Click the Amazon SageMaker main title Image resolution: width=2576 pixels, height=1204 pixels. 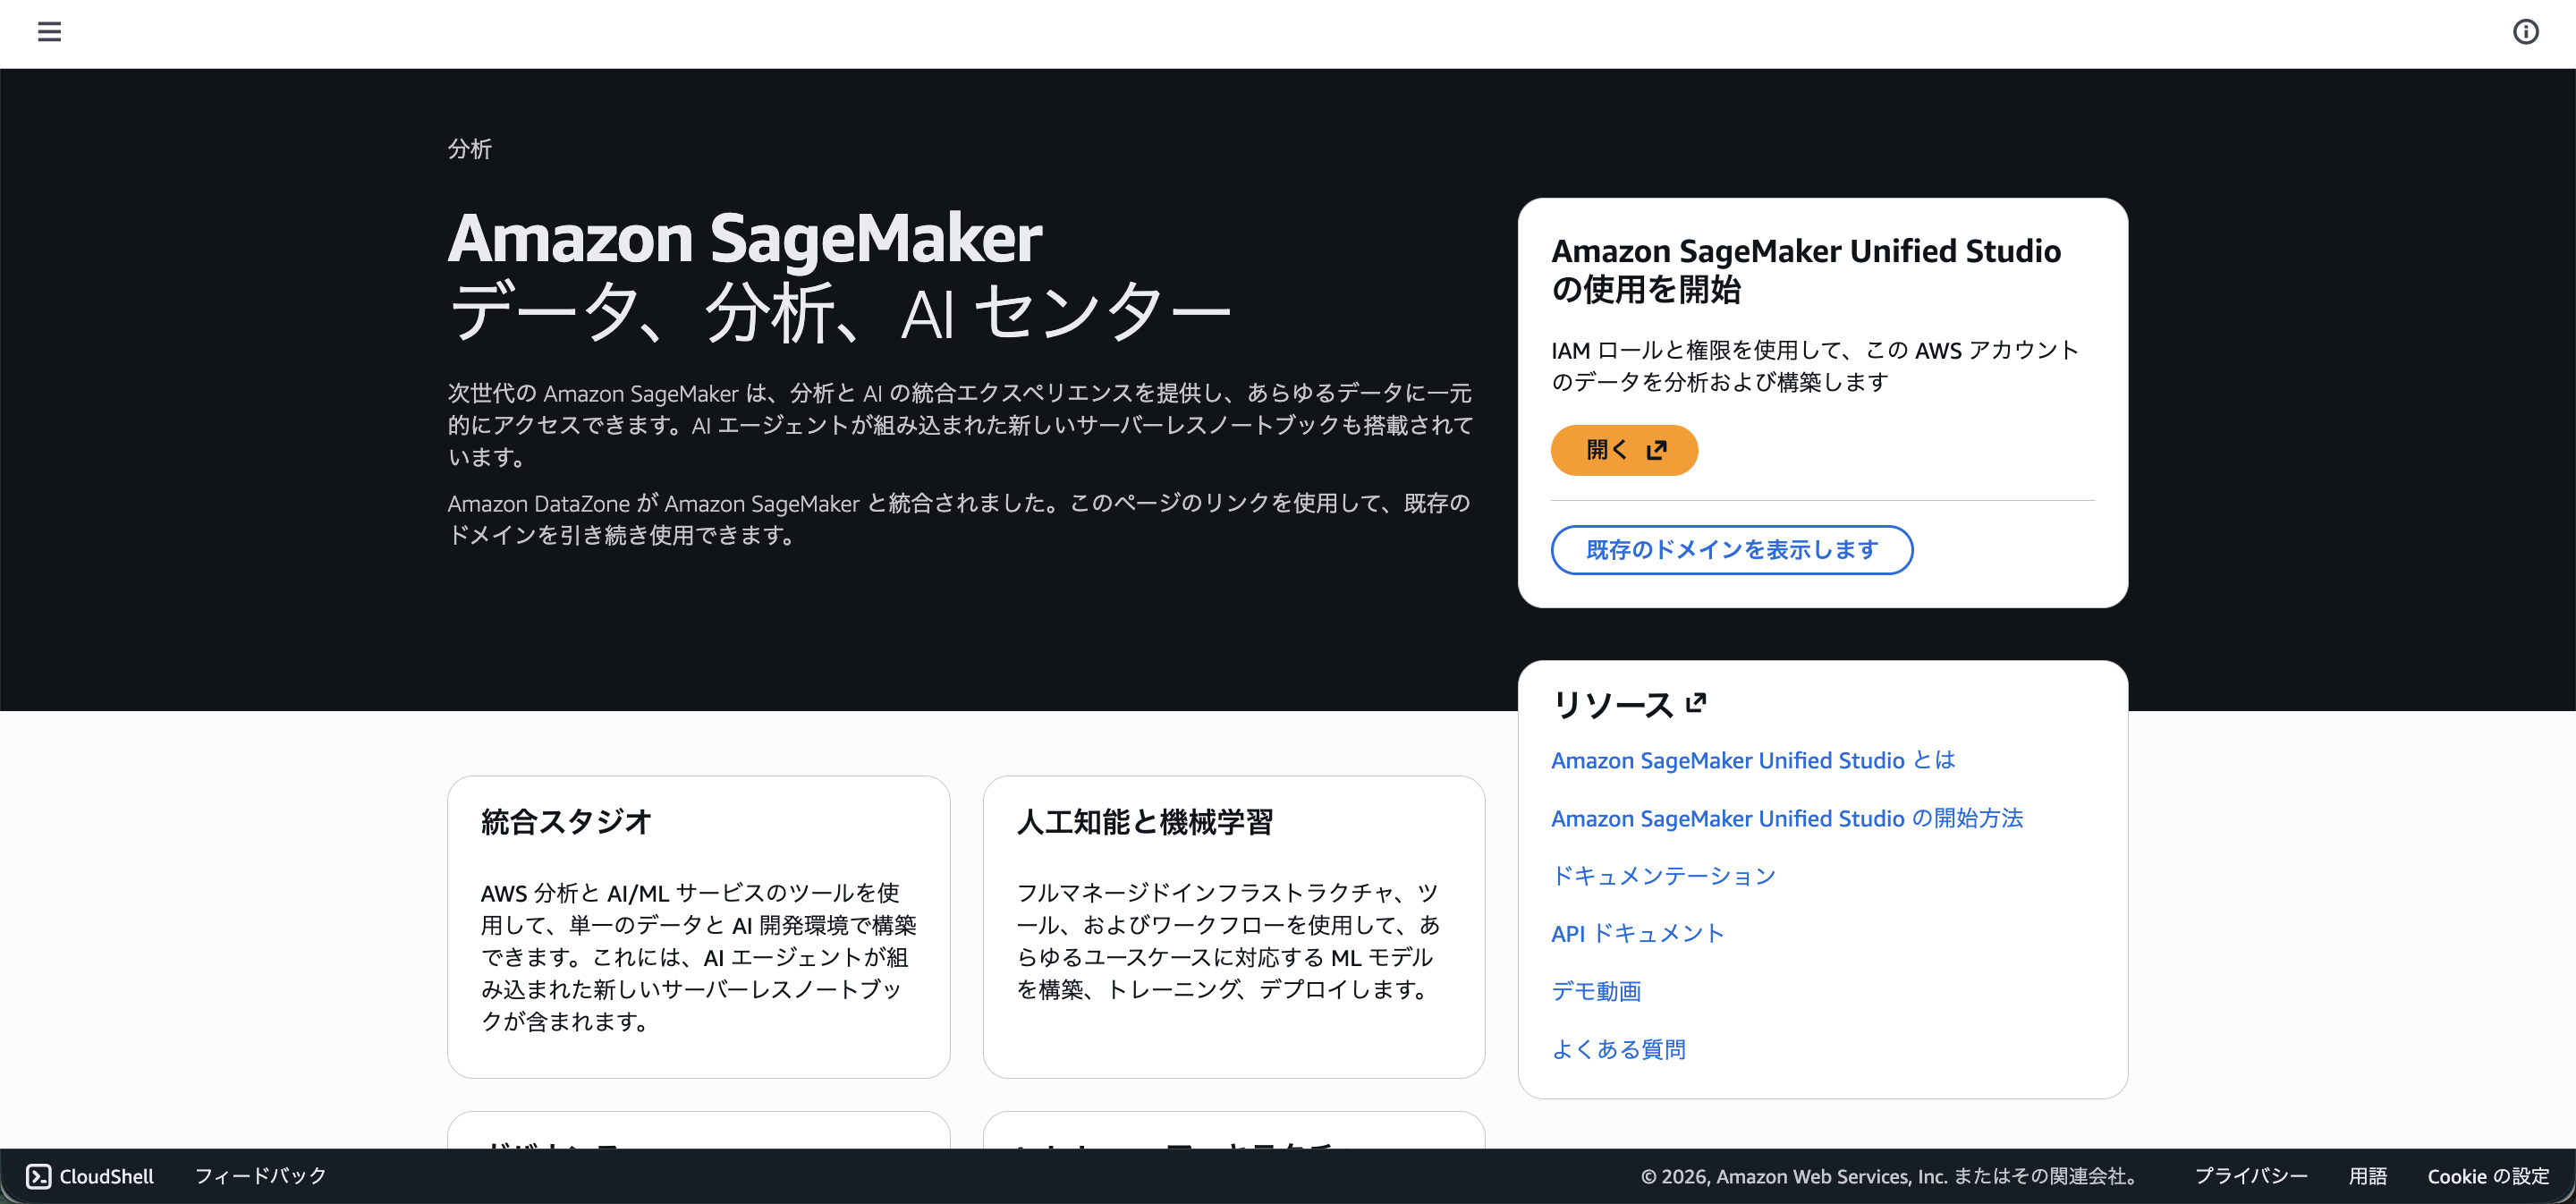(745, 238)
